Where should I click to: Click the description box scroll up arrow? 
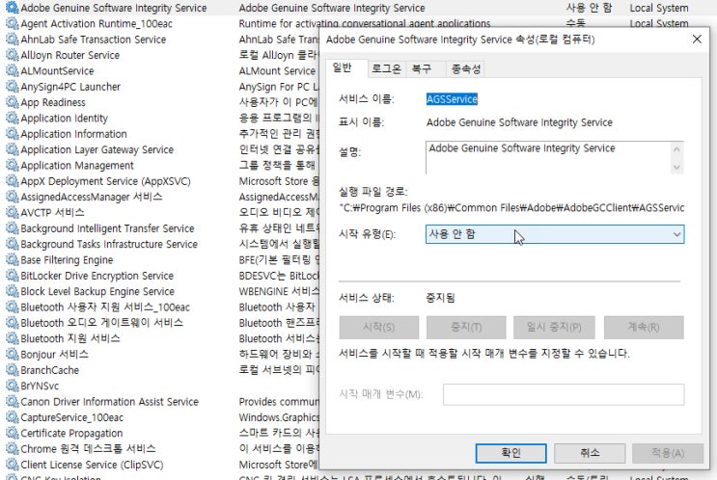[x=676, y=149]
